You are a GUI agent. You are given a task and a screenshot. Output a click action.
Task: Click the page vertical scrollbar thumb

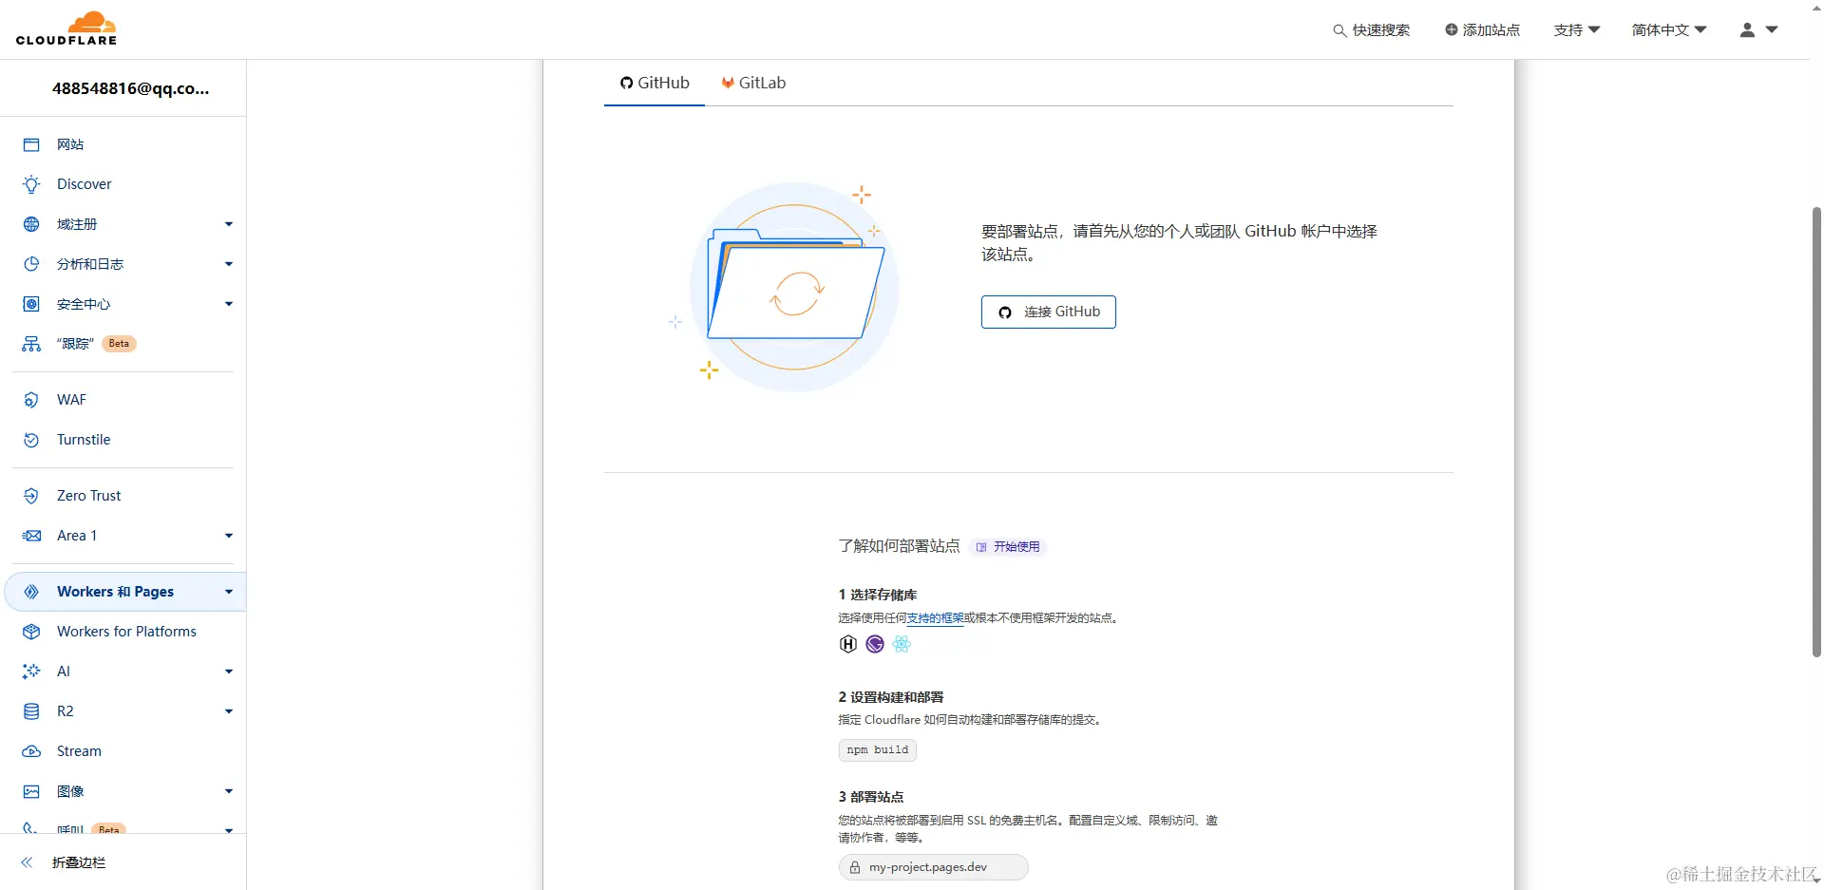point(1816,432)
